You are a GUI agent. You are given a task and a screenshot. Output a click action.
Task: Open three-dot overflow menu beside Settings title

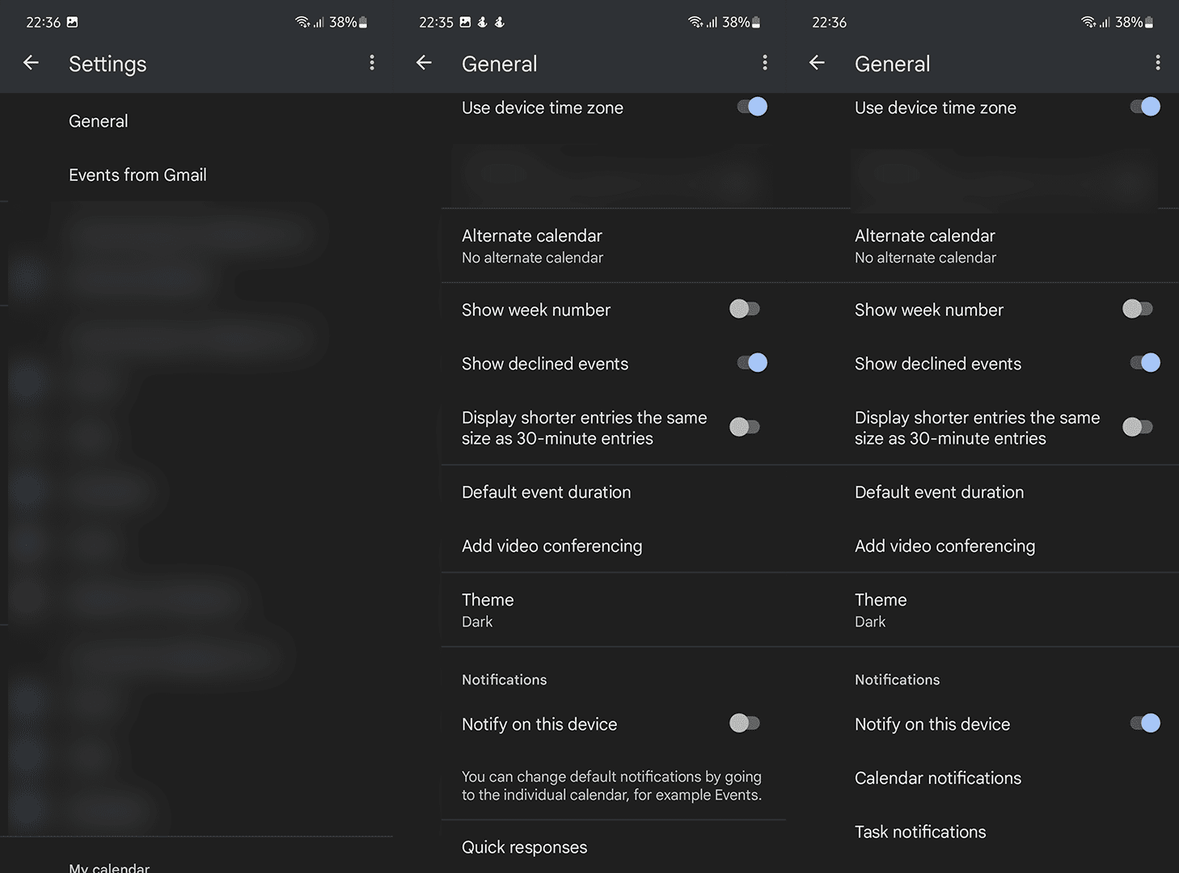point(372,63)
